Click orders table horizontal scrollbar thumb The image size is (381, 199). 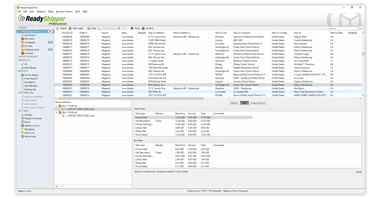click(x=130, y=98)
